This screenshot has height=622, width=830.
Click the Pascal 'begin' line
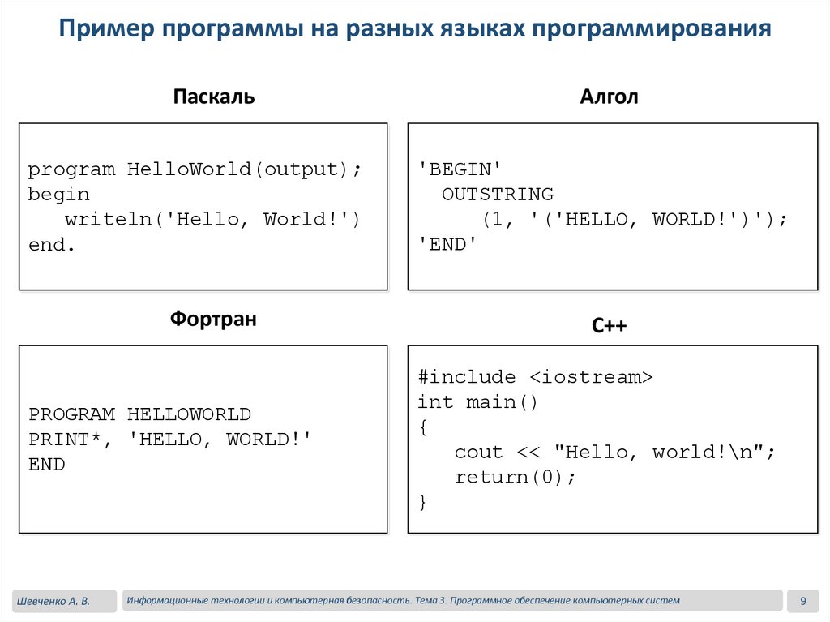pyautogui.click(x=58, y=195)
